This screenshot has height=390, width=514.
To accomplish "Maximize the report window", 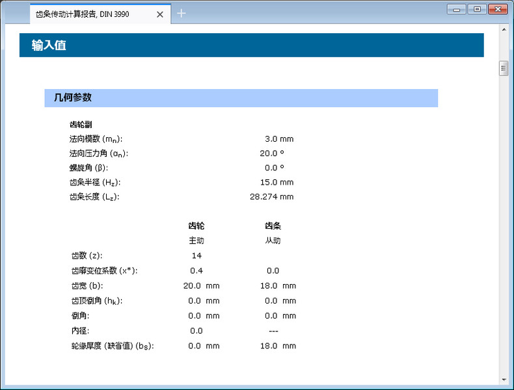I will coord(477,9).
